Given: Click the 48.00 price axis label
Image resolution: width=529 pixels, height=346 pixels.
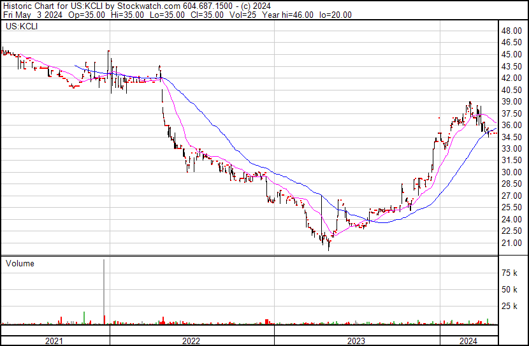Looking at the screenshot, I should pyautogui.click(x=512, y=31).
